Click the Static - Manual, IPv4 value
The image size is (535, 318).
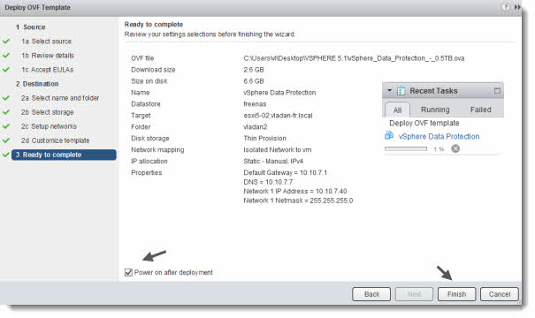point(273,162)
